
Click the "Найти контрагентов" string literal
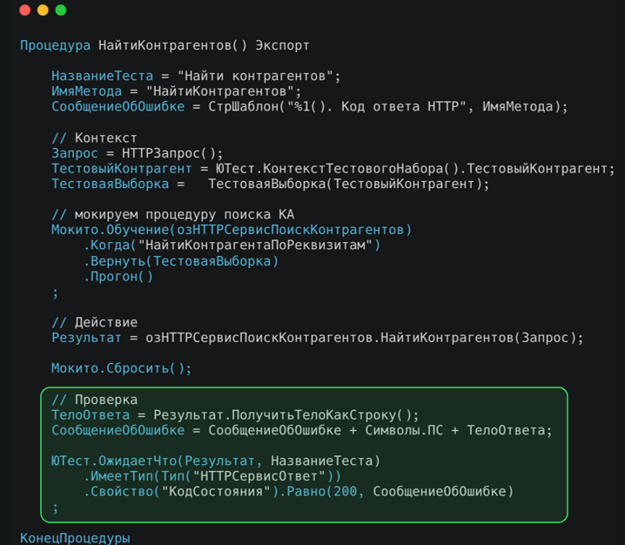(255, 76)
